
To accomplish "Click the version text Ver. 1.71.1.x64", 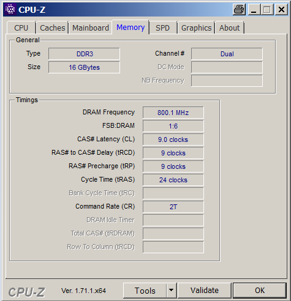I will 83,291.
